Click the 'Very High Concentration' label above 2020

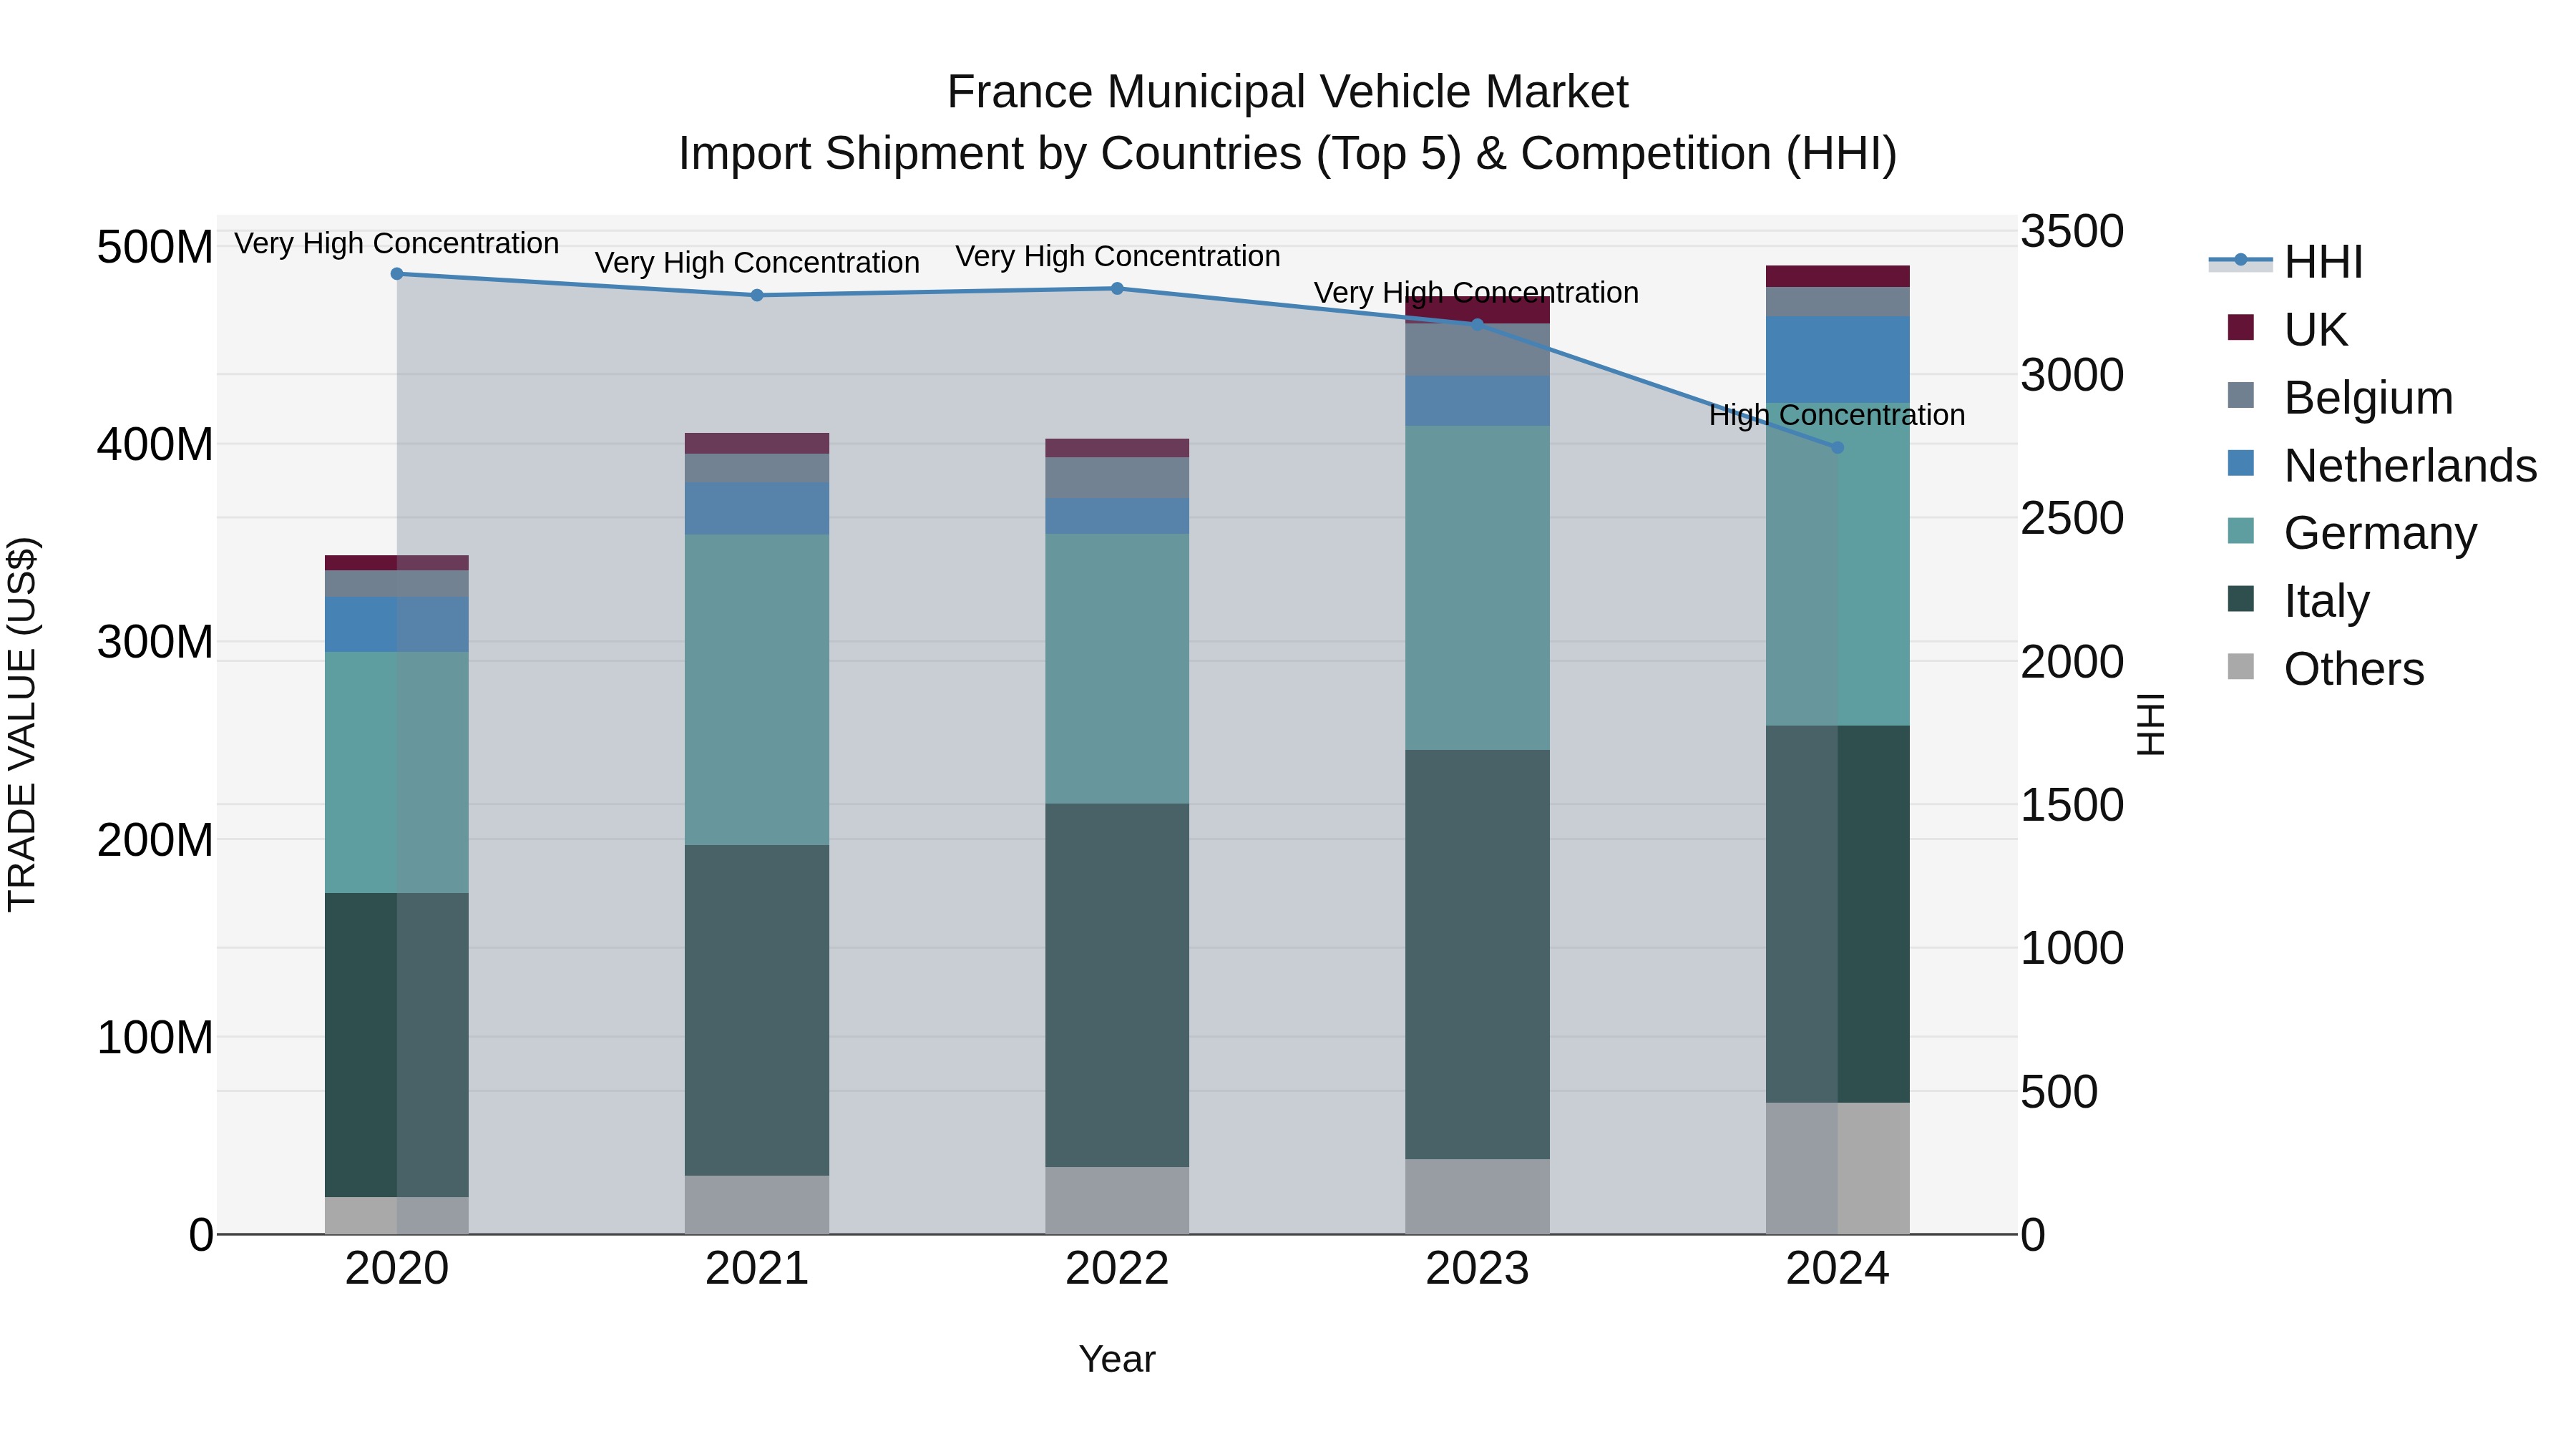397,244
